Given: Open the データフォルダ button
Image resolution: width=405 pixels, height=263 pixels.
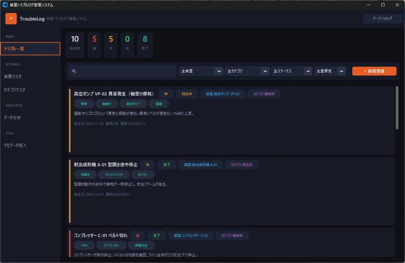Looking at the screenshot, I should click(x=382, y=19).
